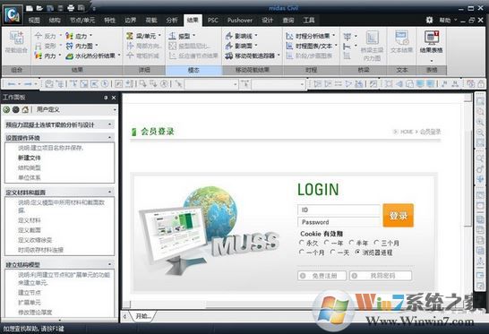Select the 一个月 cookie radio button
The width and height of the screenshot is (489, 334).
(x=301, y=252)
